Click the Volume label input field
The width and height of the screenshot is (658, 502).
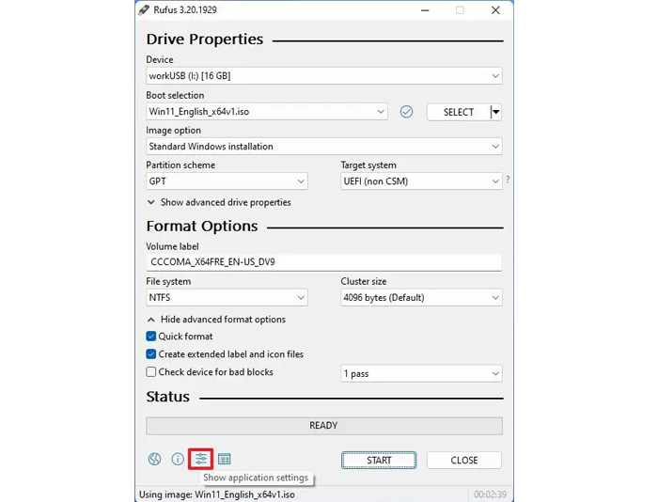pyautogui.click(x=324, y=262)
